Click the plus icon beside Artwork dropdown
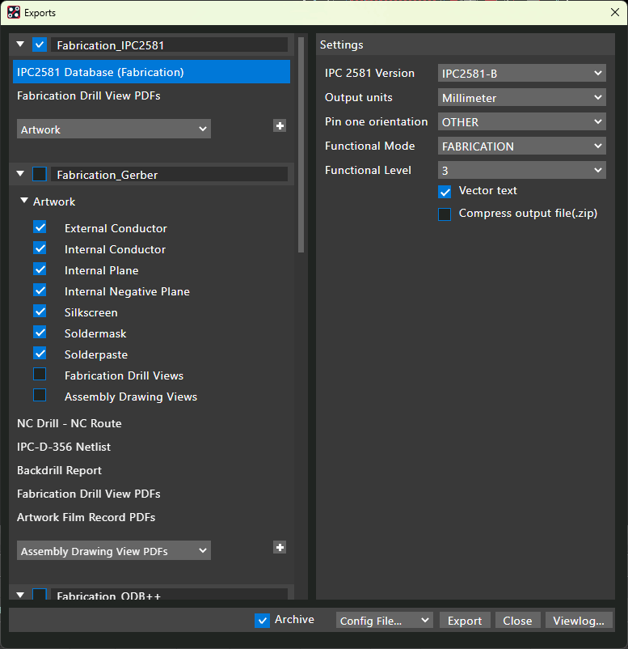Viewport: 628px width, 649px height. coord(280,126)
